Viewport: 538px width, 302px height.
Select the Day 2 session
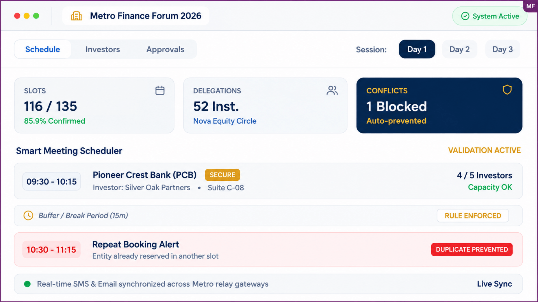tap(460, 49)
